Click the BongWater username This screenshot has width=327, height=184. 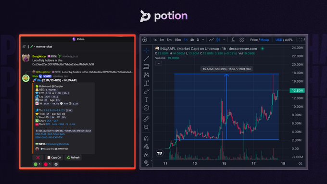pyautogui.click(x=39, y=56)
